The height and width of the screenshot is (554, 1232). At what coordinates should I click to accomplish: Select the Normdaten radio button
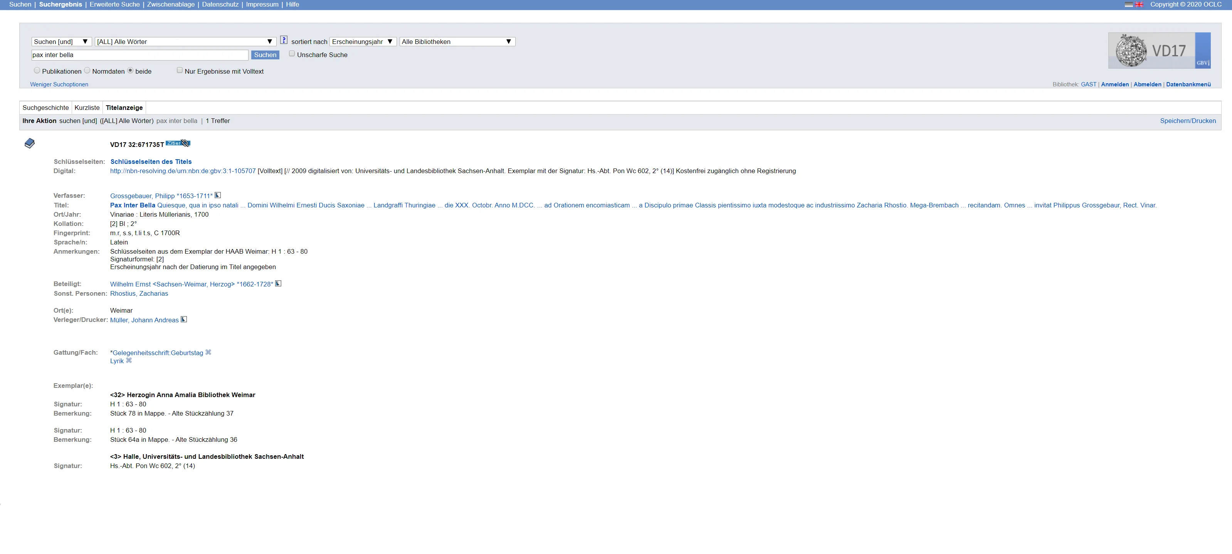click(x=87, y=70)
